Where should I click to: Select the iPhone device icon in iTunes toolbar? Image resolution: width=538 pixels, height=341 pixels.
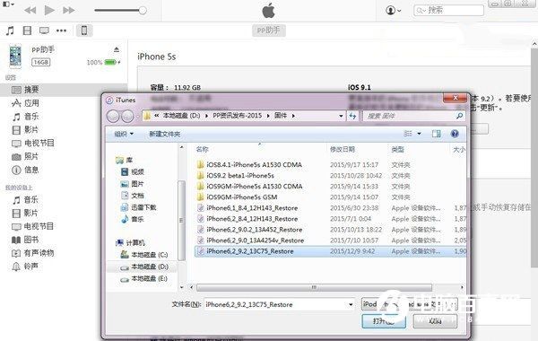pos(84,31)
